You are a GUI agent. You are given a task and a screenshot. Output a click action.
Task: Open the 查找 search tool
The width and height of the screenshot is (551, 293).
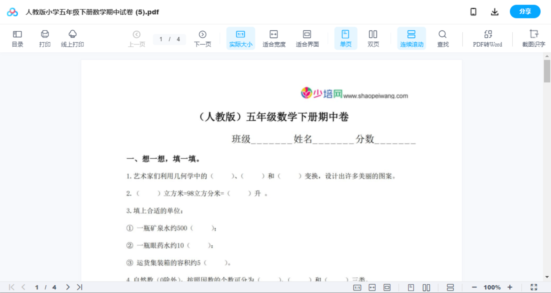(x=442, y=38)
